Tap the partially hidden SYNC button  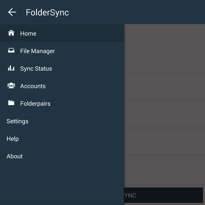pyautogui.click(x=164, y=195)
